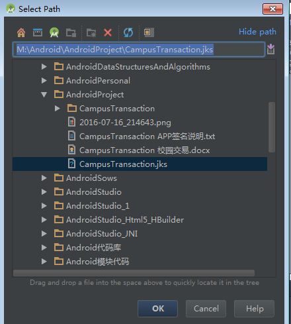Viewport: 291px width, 324px height.
Task: Click the horizontal scrollbar below tree
Action: click(x=134, y=273)
